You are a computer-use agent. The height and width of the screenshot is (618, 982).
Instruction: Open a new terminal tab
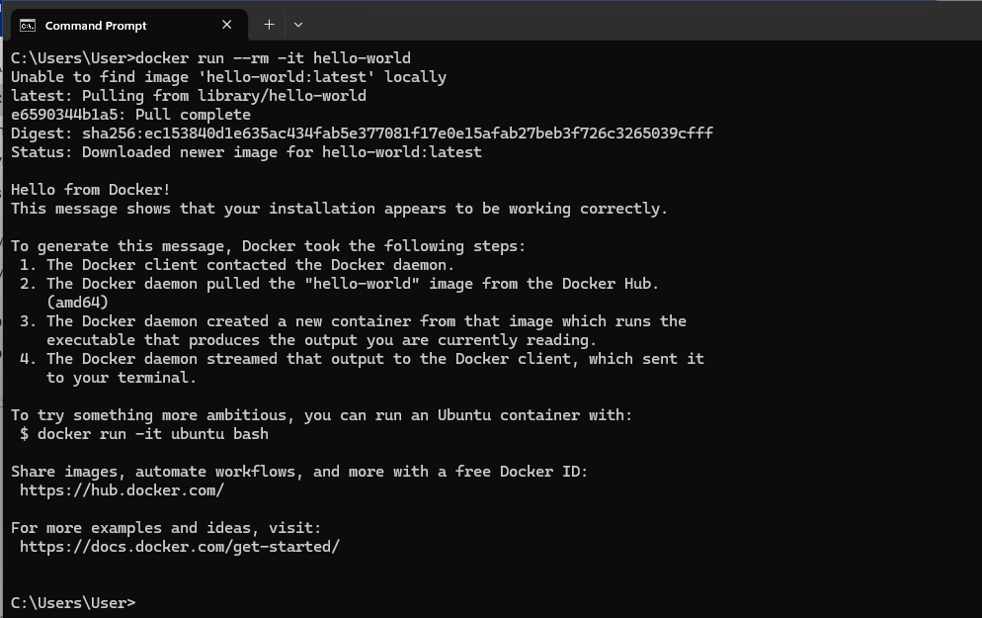(x=269, y=25)
